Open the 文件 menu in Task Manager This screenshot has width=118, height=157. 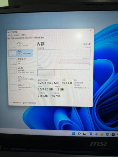10,35
